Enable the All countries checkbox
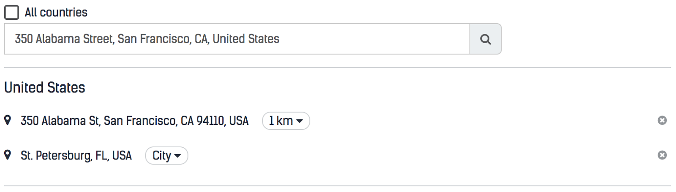Screen dimensions: 676x192 point(11,12)
